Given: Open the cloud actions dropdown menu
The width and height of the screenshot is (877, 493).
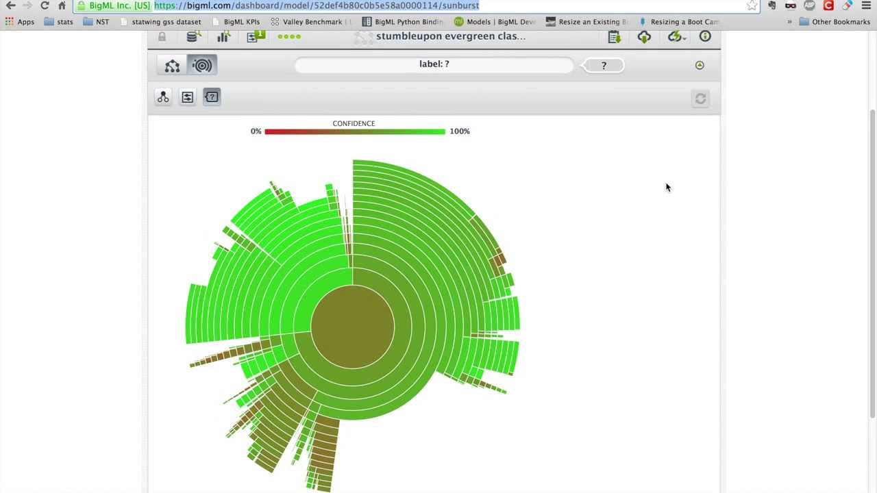Looking at the screenshot, I should click(677, 37).
